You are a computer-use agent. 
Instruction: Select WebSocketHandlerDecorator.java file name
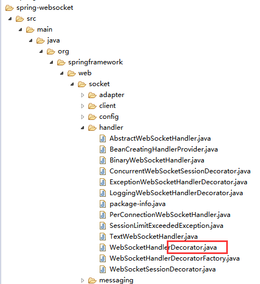click(163, 247)
